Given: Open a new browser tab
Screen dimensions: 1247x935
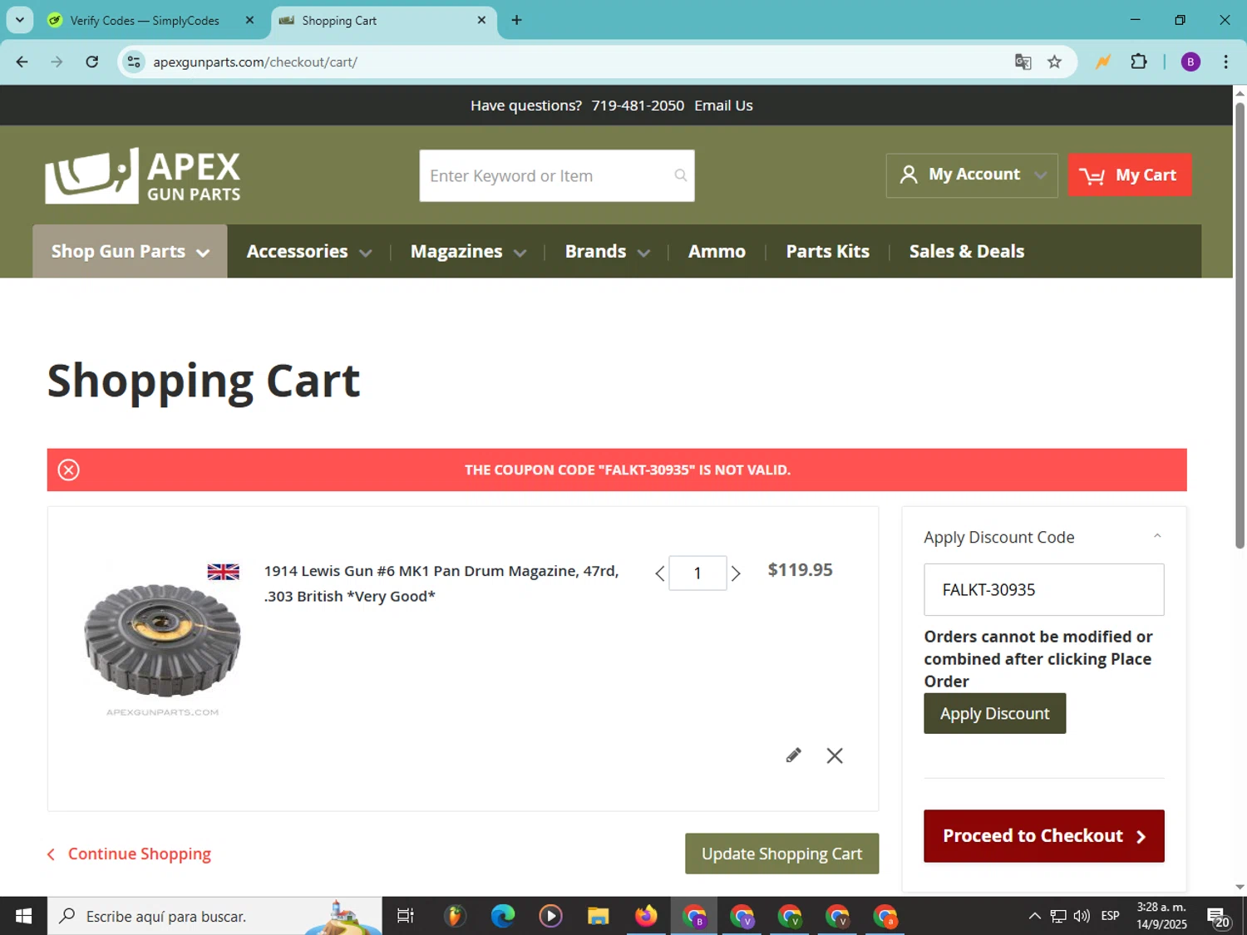Looking at the screenshot, I should [x=516, y=20].
